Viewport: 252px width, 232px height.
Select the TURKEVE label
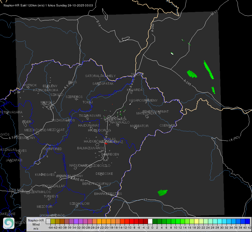point(51,196)
